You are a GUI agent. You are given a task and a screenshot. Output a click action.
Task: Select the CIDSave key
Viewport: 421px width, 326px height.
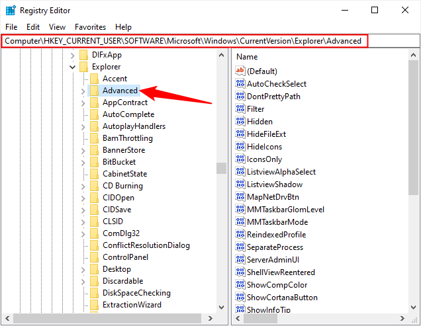117,210
